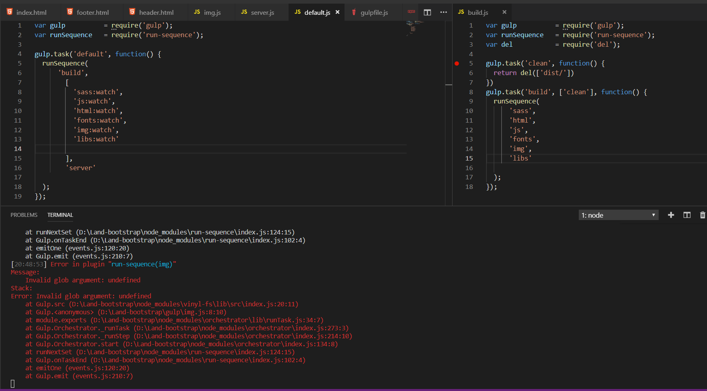Open the server.js tab
The image size is (707, 391).
pyautogui.click(x=262, y=12)
